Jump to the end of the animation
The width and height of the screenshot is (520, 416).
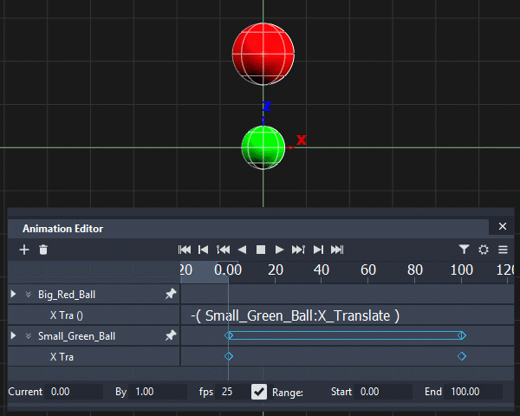[x=337, y=250]
